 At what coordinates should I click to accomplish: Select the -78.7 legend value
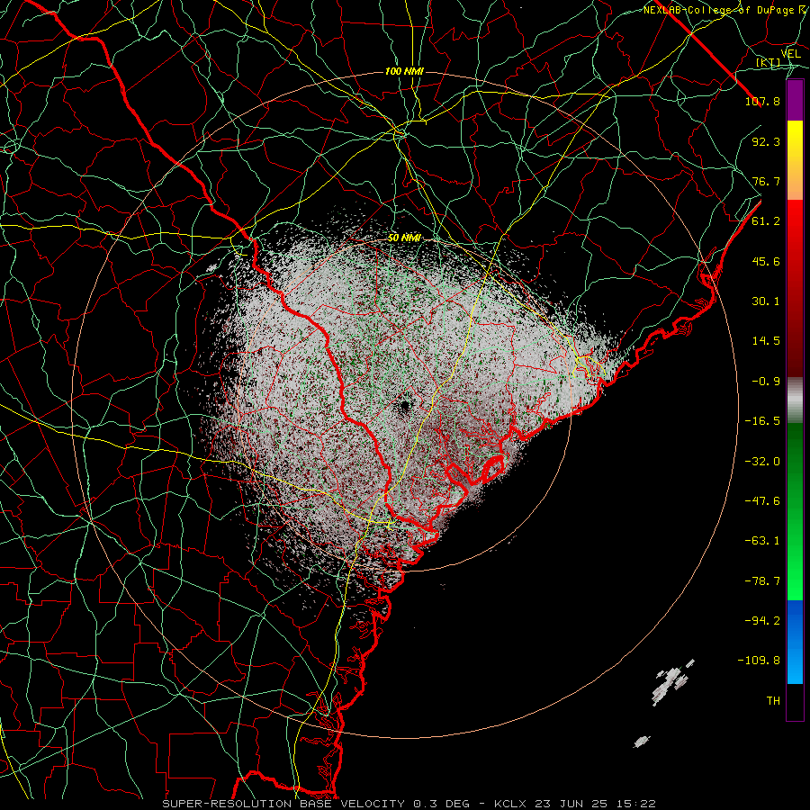pyautogui.click(x=762, y=581)
